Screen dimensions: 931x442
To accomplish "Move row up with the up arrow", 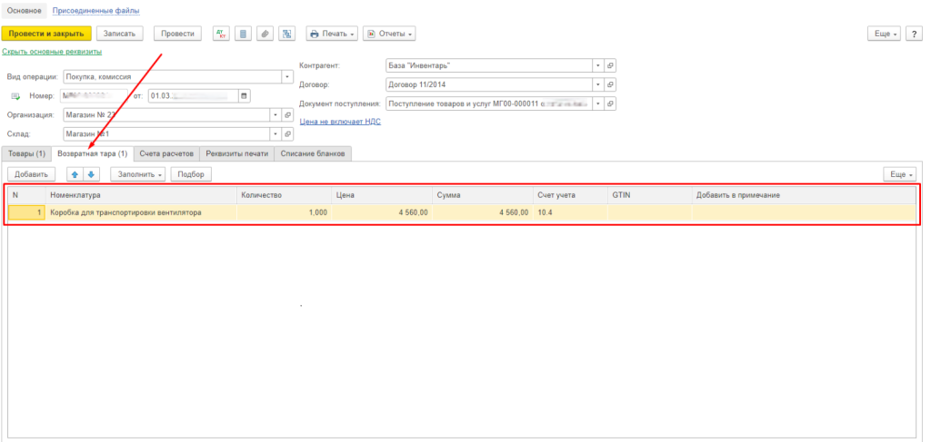I will (x=75, y=173).
